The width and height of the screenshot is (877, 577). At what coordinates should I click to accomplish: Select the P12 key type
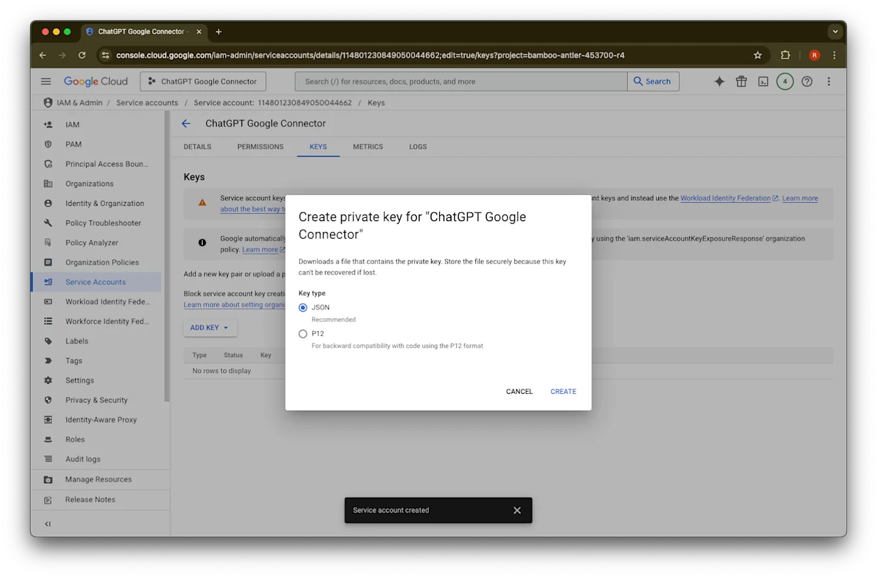pos(303,334)
